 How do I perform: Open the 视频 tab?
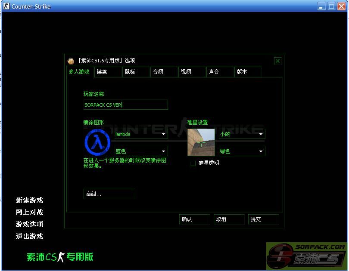tap(192, 72)
